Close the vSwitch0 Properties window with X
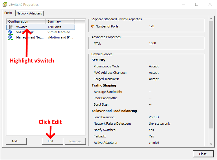The width and height of the screenshot is (217, 160). 210,4
